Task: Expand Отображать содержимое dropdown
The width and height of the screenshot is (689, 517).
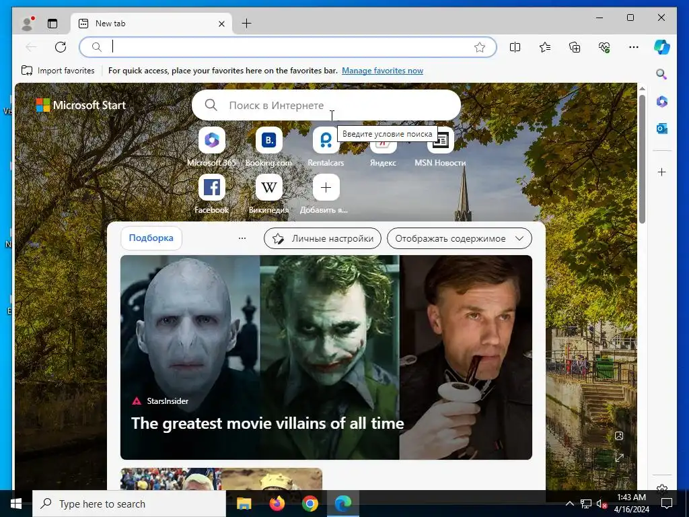Action: pyautogui.click(x=459, y=238)
